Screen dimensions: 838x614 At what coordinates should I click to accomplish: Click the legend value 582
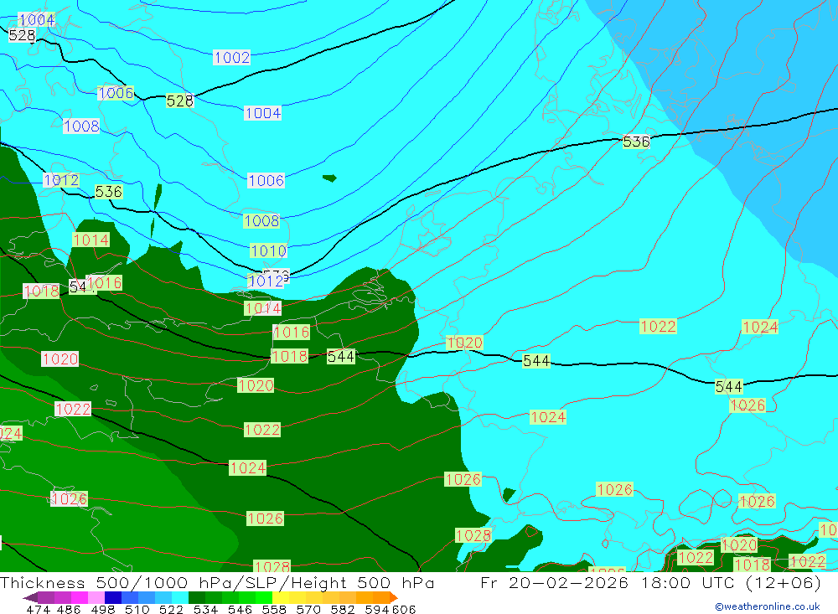pos(342,609)
